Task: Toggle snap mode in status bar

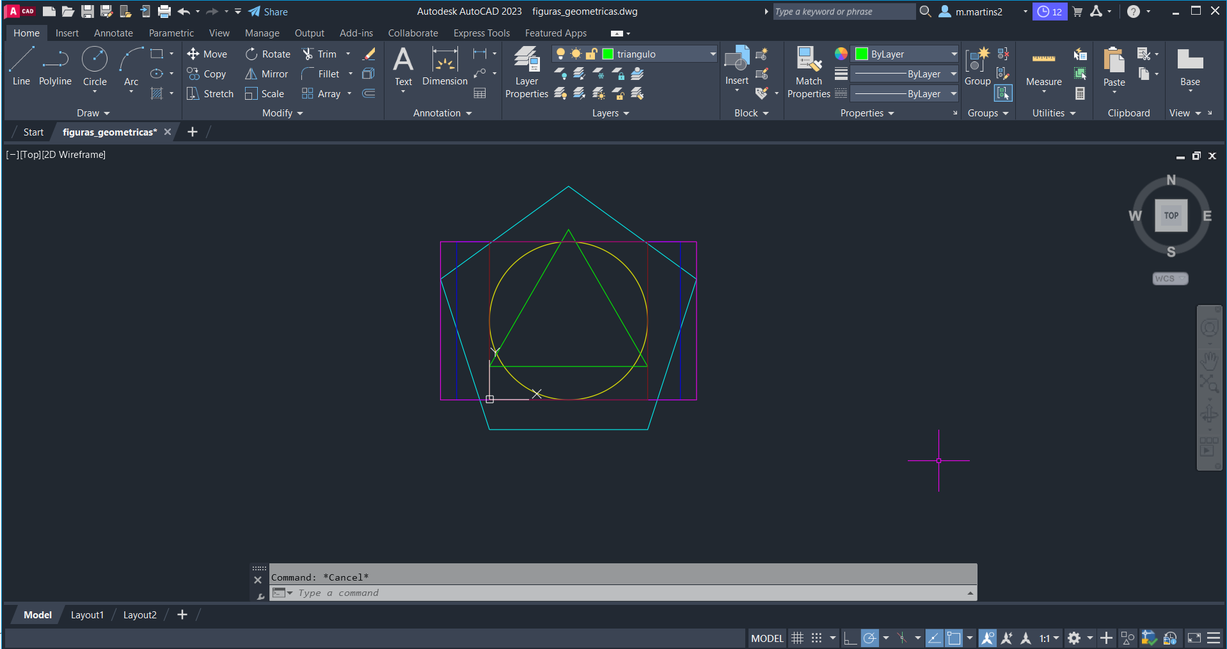Action: coord(816,638)
